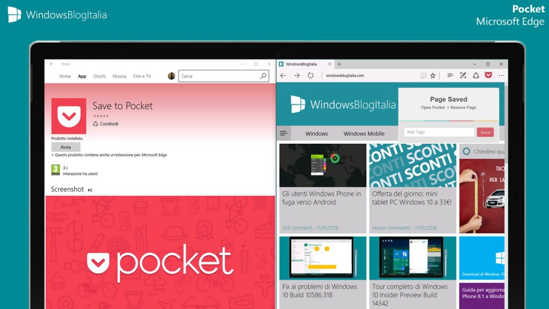
Task: Open article Fix ai problemi di Windows 10
Action: pos(320,291)
